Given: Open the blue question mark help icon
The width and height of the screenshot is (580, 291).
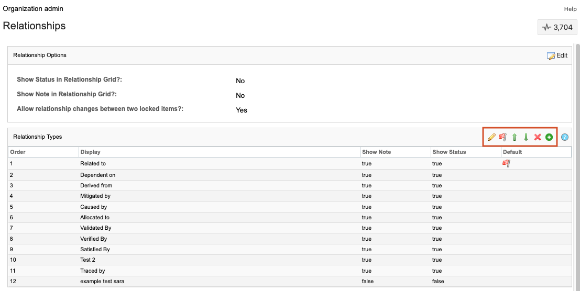Looking at the screenshot, I should pos(564,137).
